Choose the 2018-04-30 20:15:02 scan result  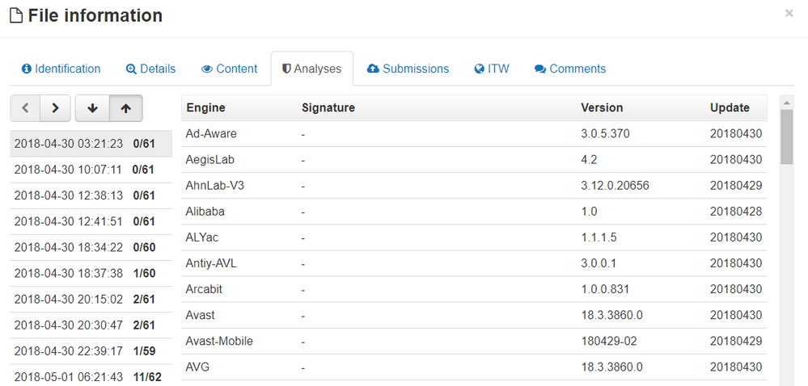pos(91,300)
